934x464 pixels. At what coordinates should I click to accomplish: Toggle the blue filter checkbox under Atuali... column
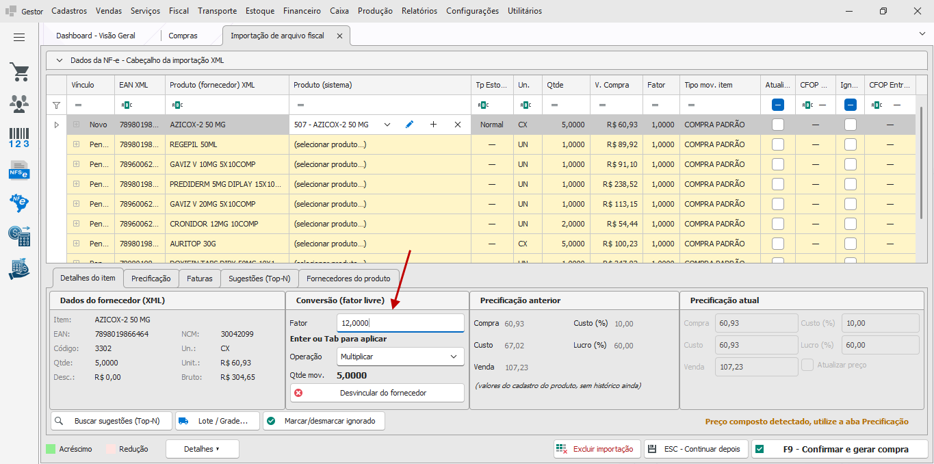point(778,105)
